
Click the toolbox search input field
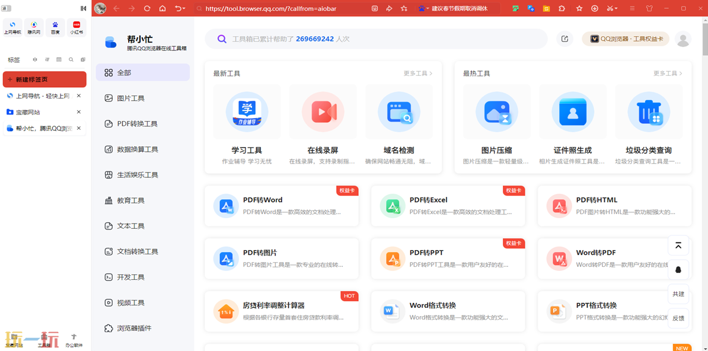point(379,39)
